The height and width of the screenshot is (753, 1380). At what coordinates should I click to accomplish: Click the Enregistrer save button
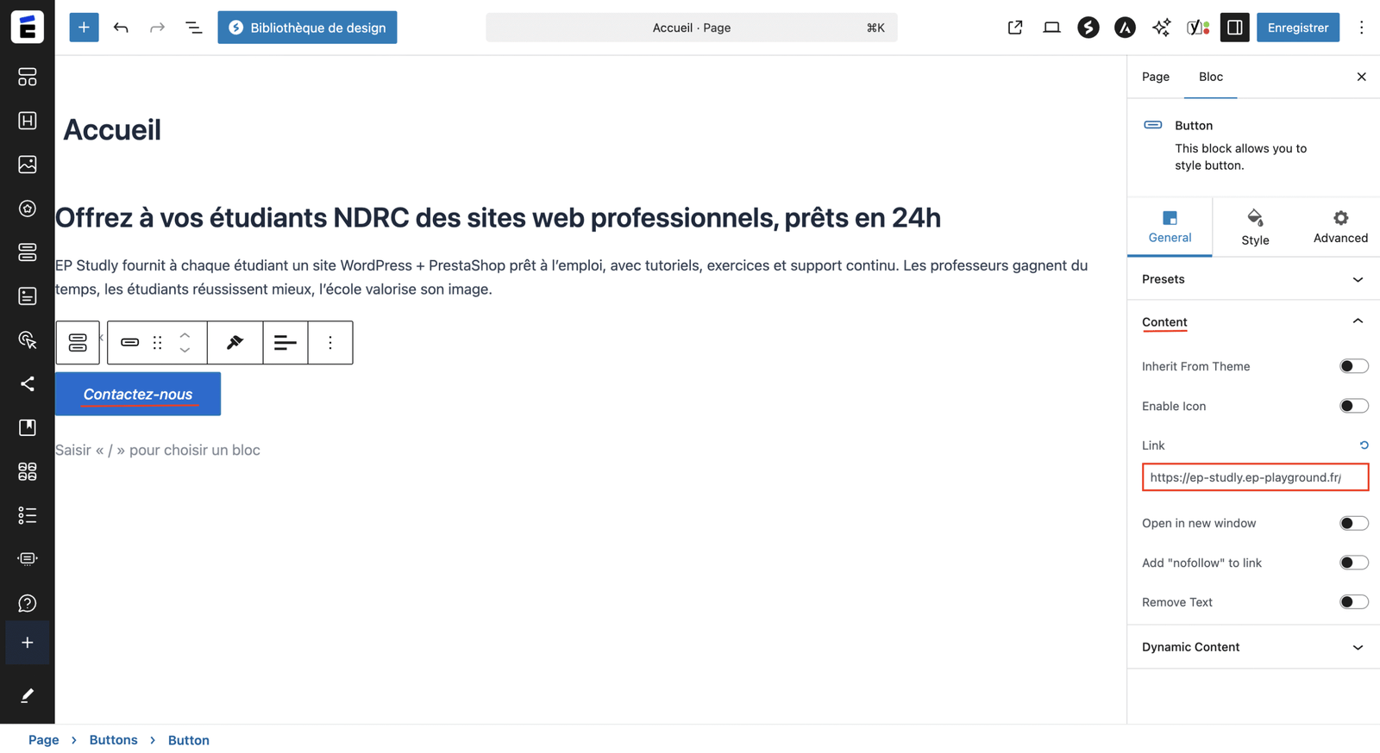(x=1297, y=28)
